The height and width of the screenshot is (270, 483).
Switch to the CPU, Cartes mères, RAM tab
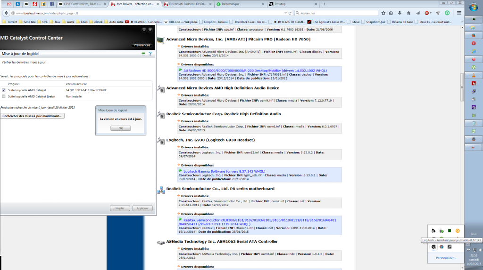(x=83, y=4)
